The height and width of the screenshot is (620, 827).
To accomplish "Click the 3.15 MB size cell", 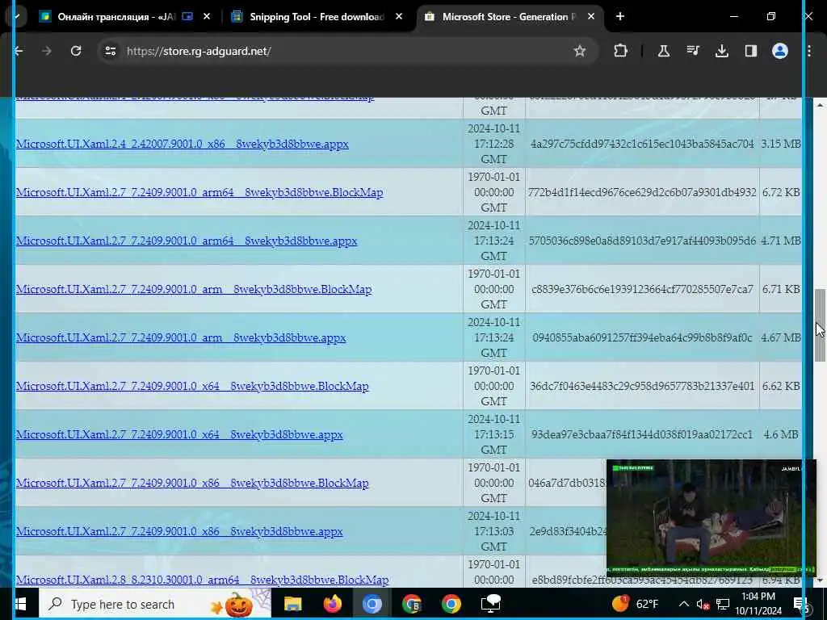I will [781, 144].
